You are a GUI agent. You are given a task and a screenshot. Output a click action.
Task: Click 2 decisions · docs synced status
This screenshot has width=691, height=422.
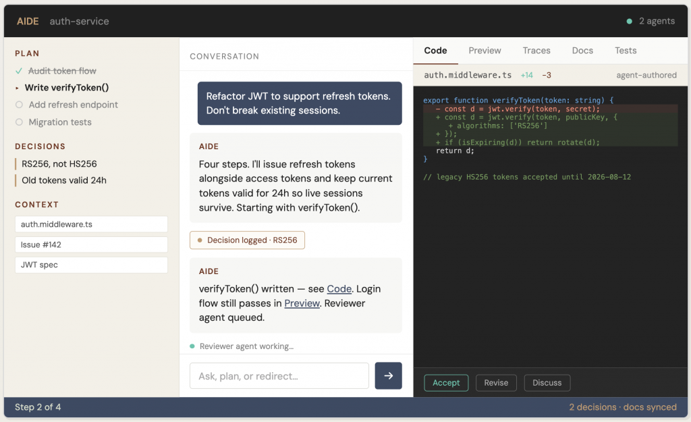623,407
